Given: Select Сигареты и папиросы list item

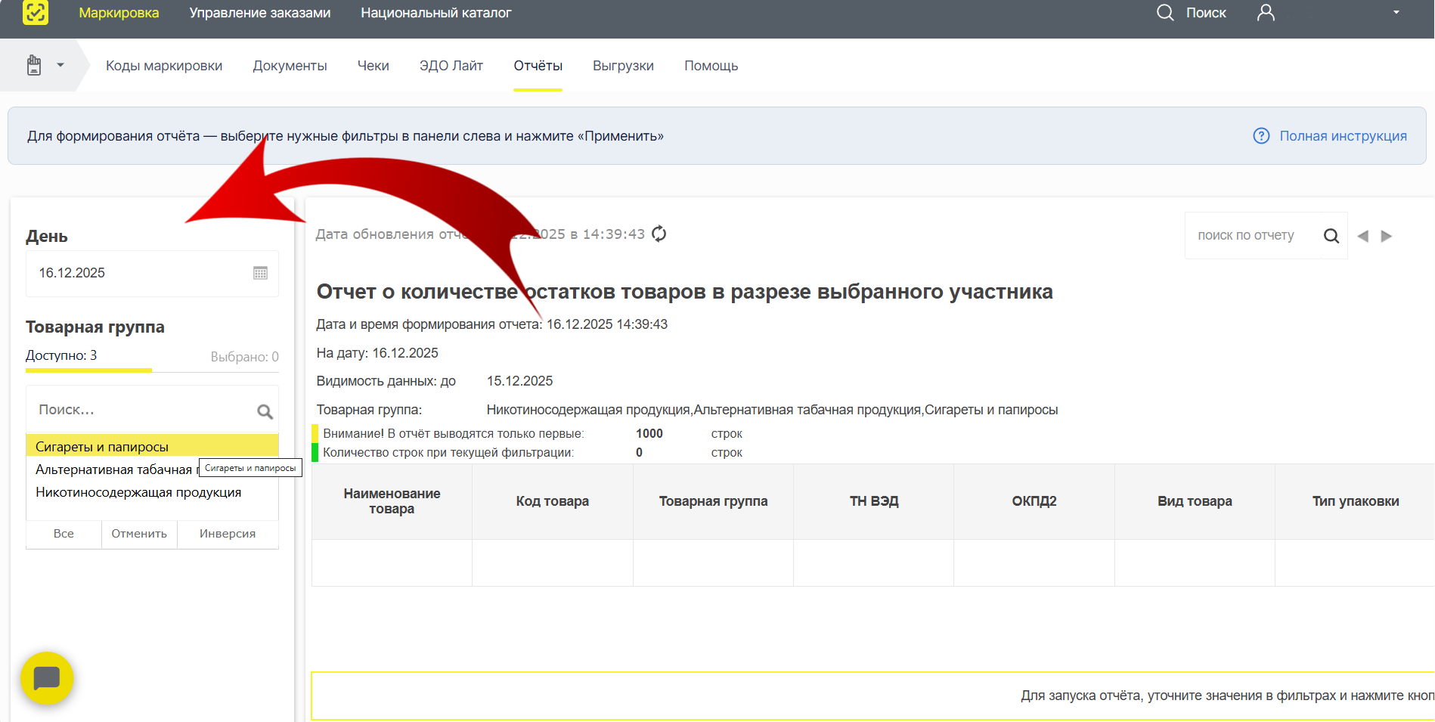Looking at the screenshot, I should click(x=152, y=446).
